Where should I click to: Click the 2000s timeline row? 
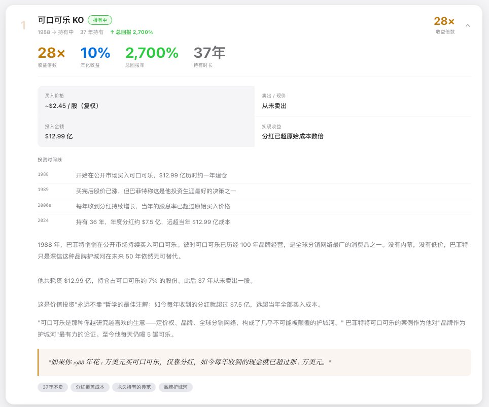254,206
